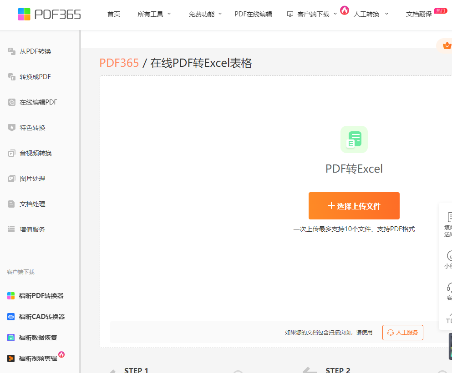Click the 如果您的文档包含扫描页面 notice text
Viewport: 452px width, 373px height.
pyautogui.click(x=329, y=333)
